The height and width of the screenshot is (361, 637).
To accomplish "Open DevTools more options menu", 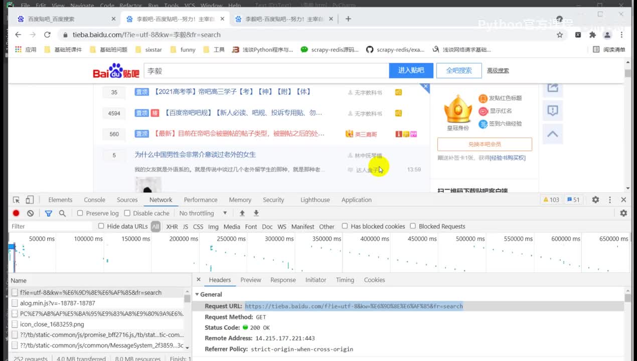I will 609,200.
